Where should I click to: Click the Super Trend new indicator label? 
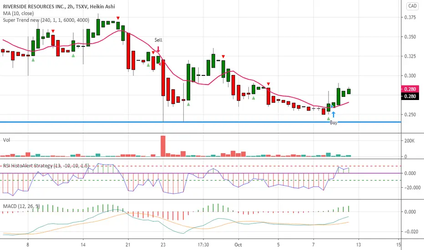point(46,20)
